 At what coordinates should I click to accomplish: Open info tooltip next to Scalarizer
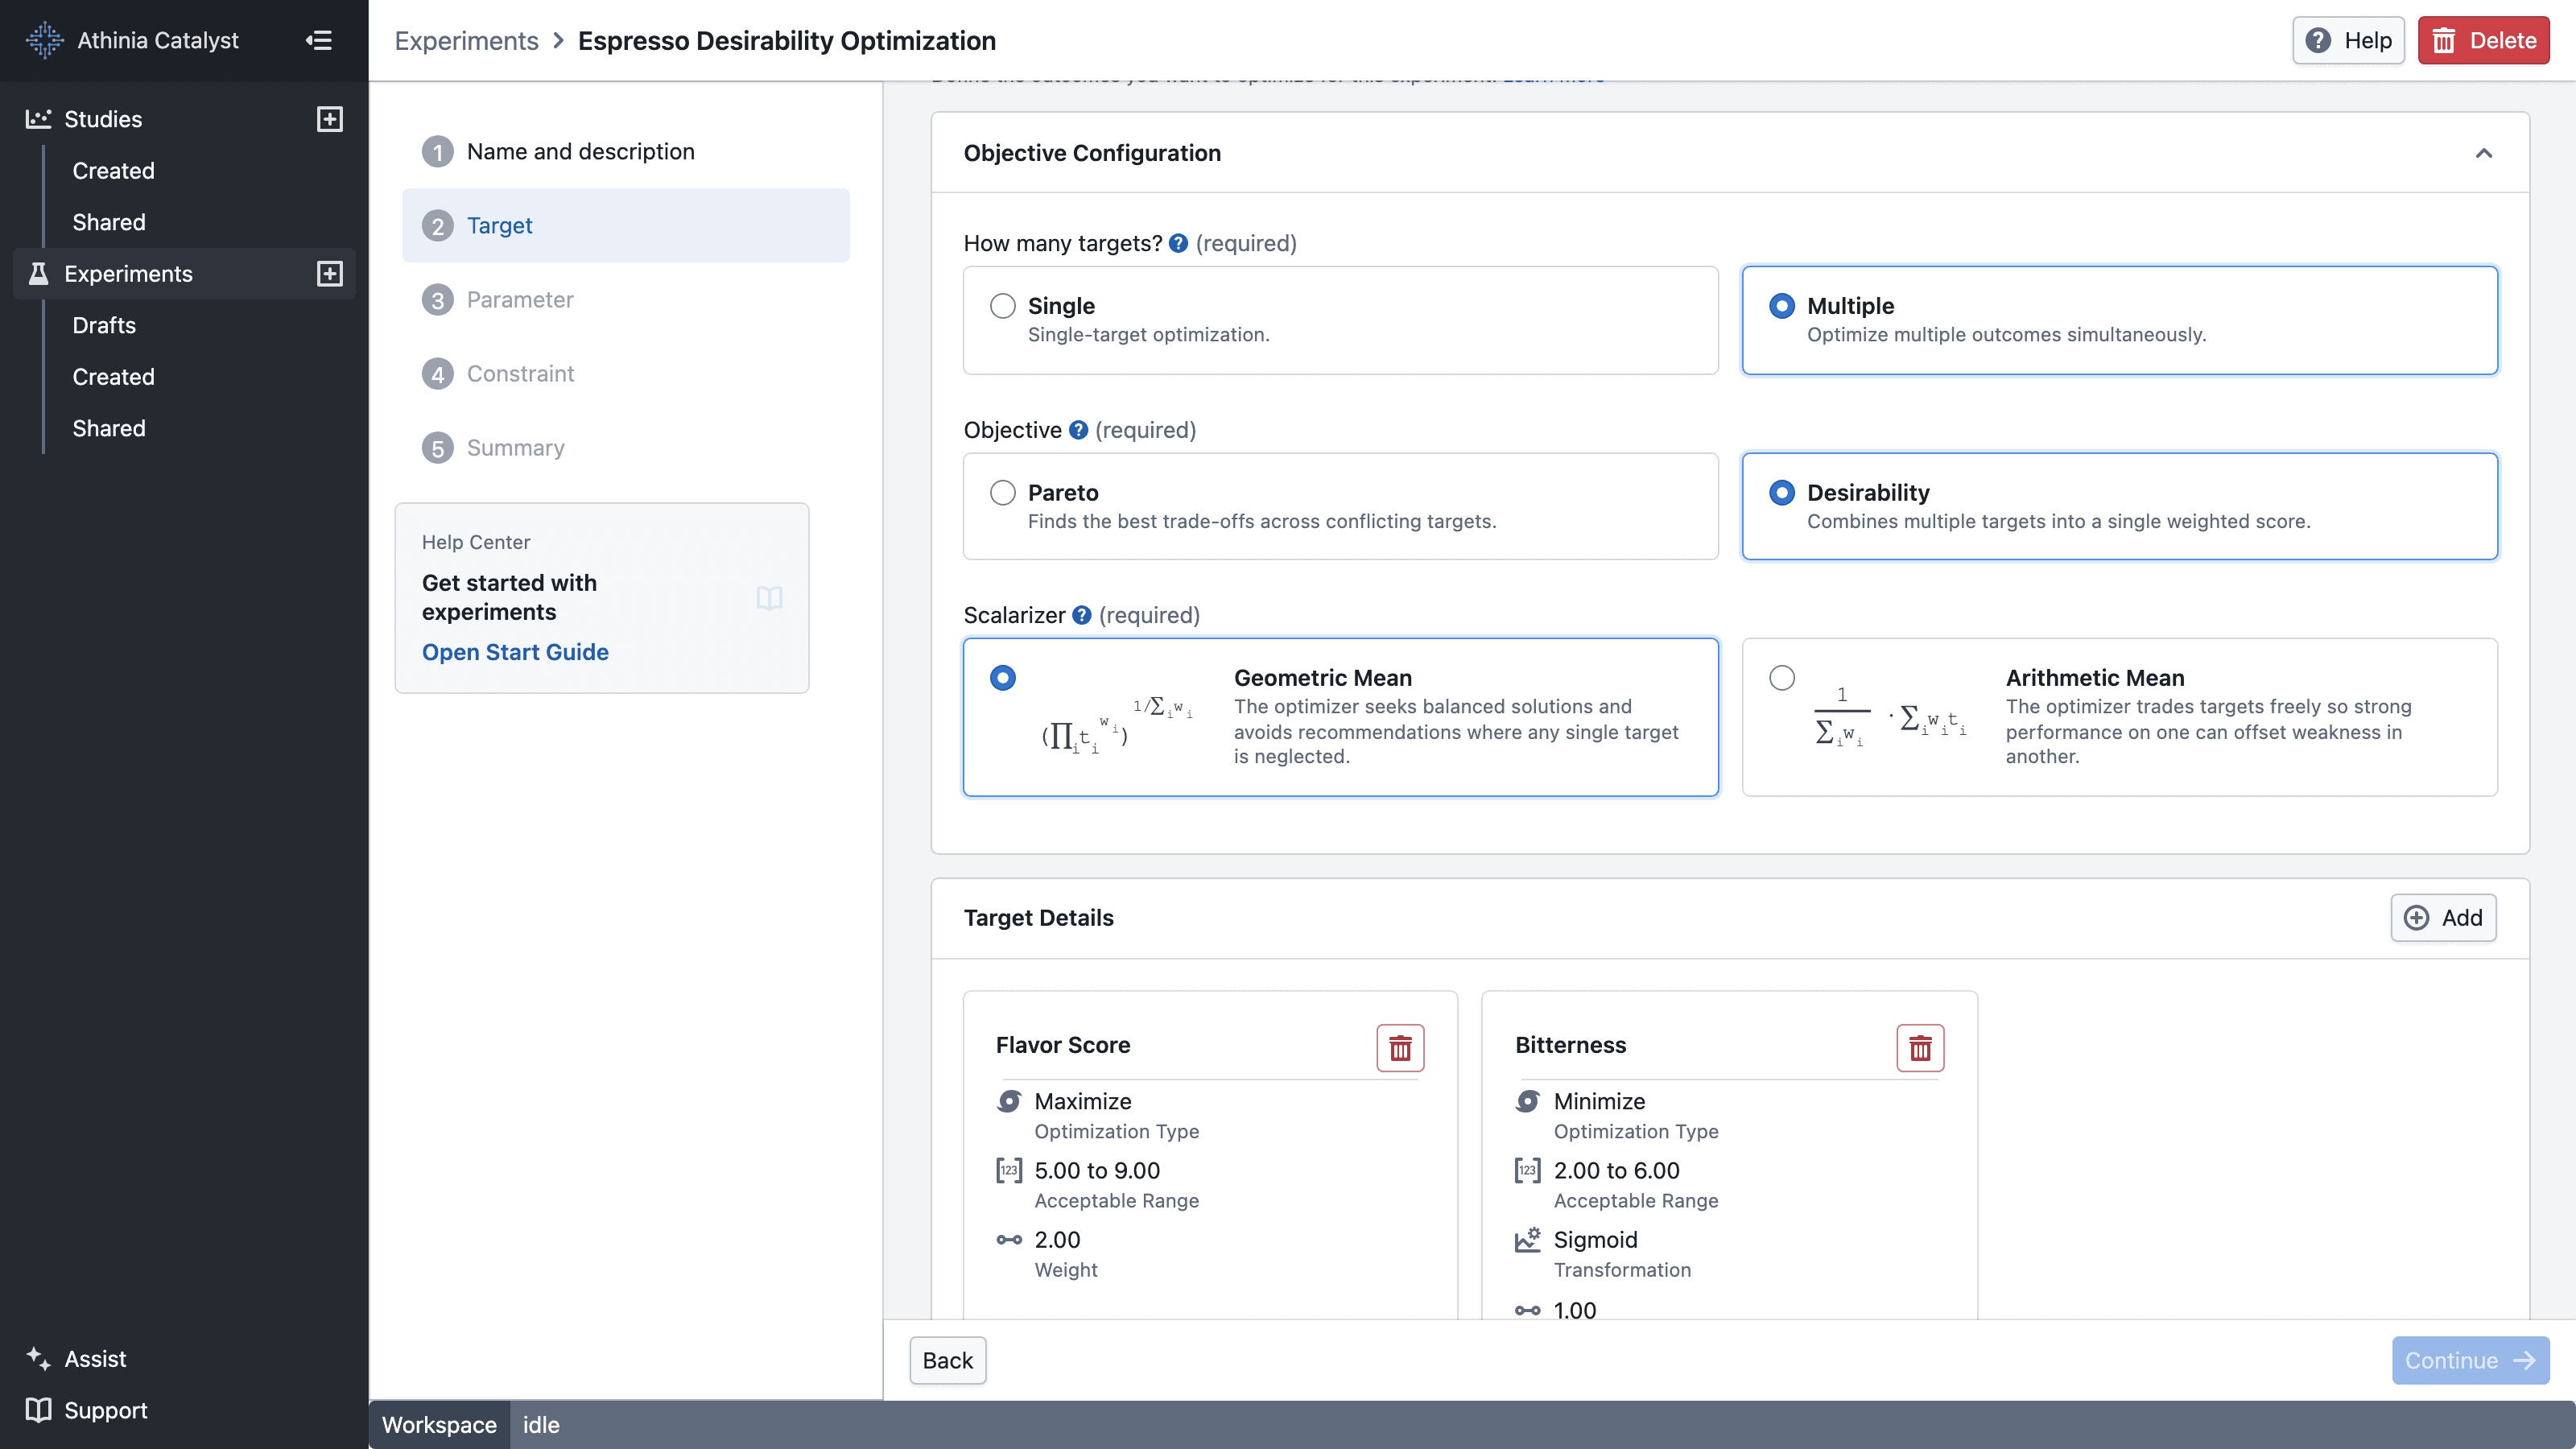tap(1081, 615)
